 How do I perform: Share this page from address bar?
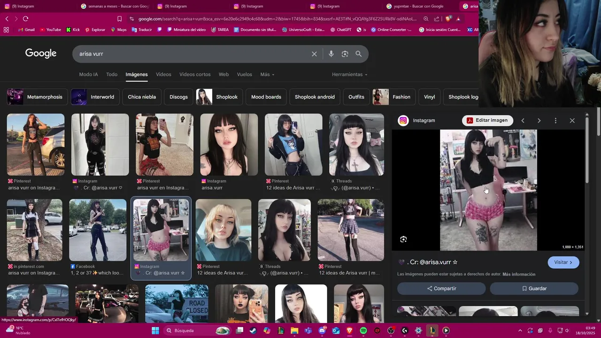click(x=437, y=19)
